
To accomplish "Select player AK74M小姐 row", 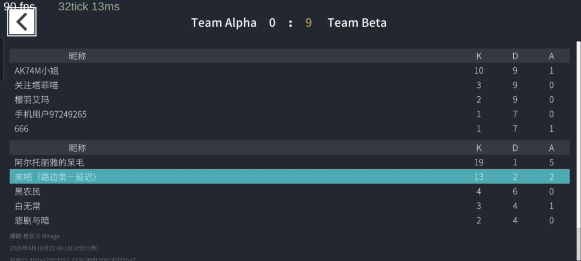I will pos(289,70).
